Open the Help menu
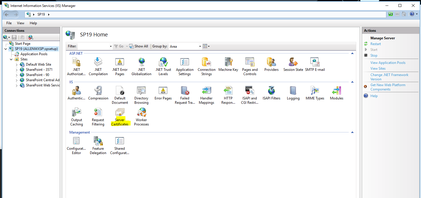421x198 pixels. [x=33, y=23]
